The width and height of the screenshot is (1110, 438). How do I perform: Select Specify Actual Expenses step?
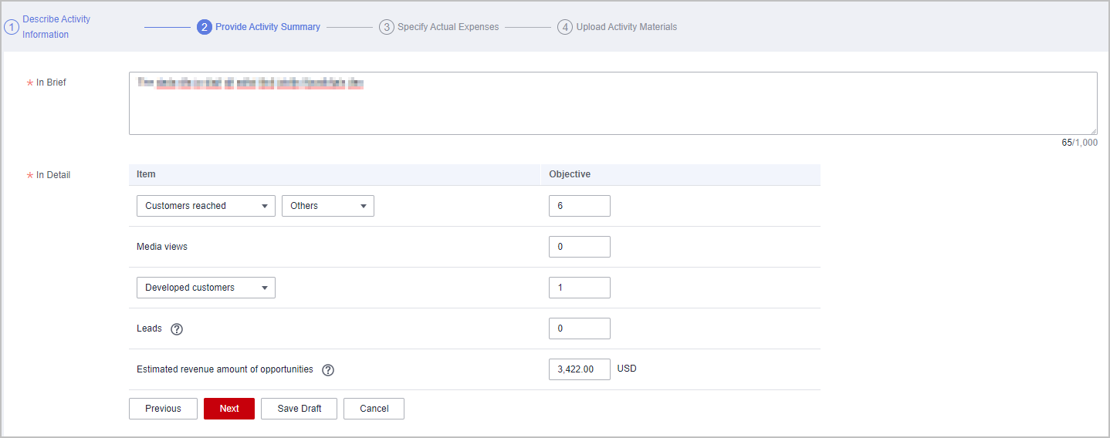[x=448, y=27]
